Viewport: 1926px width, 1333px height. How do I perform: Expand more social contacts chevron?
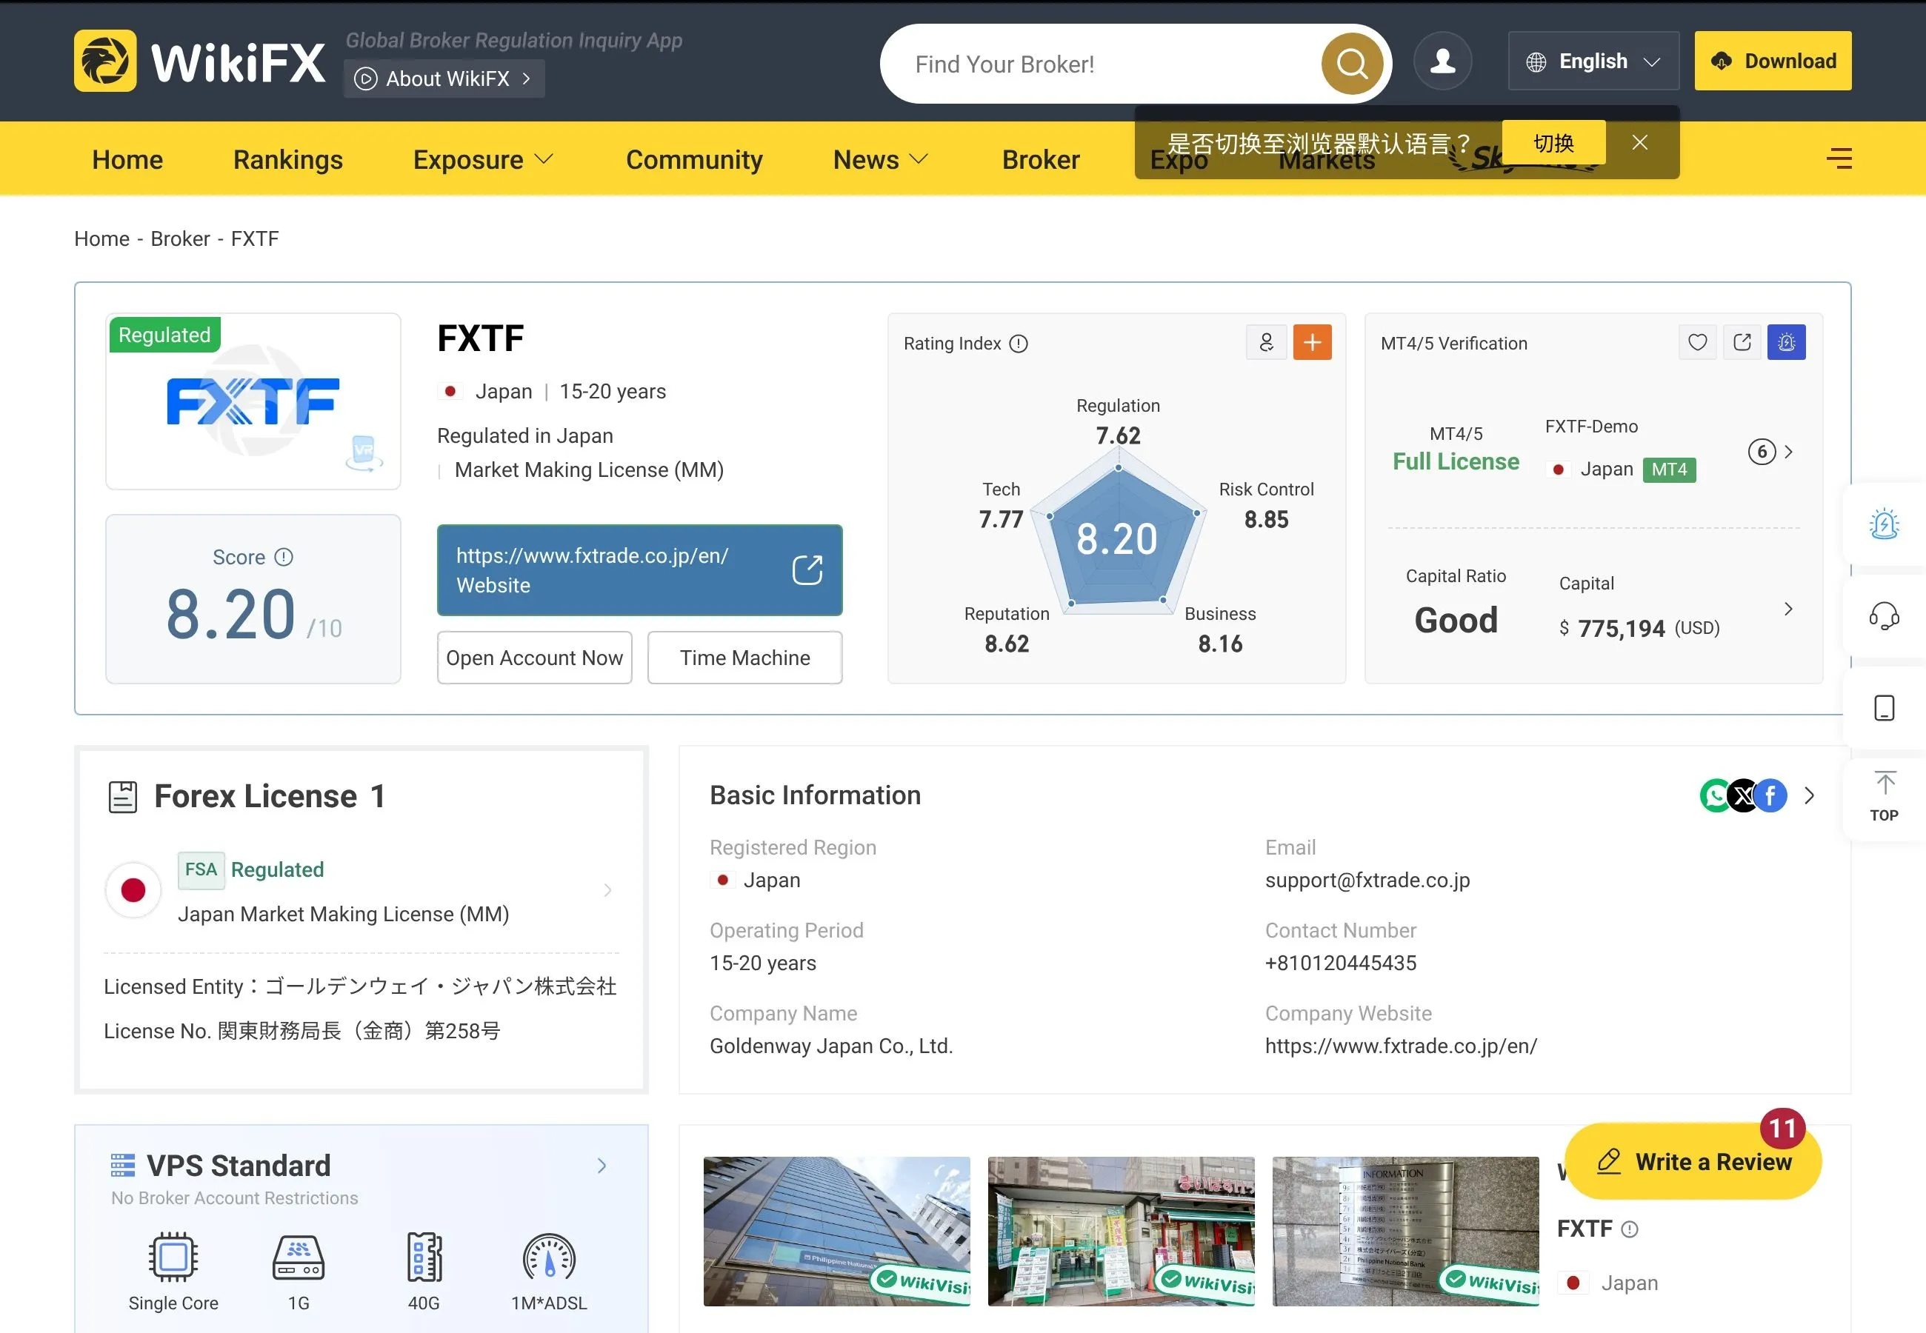(x=1809, y=795)
